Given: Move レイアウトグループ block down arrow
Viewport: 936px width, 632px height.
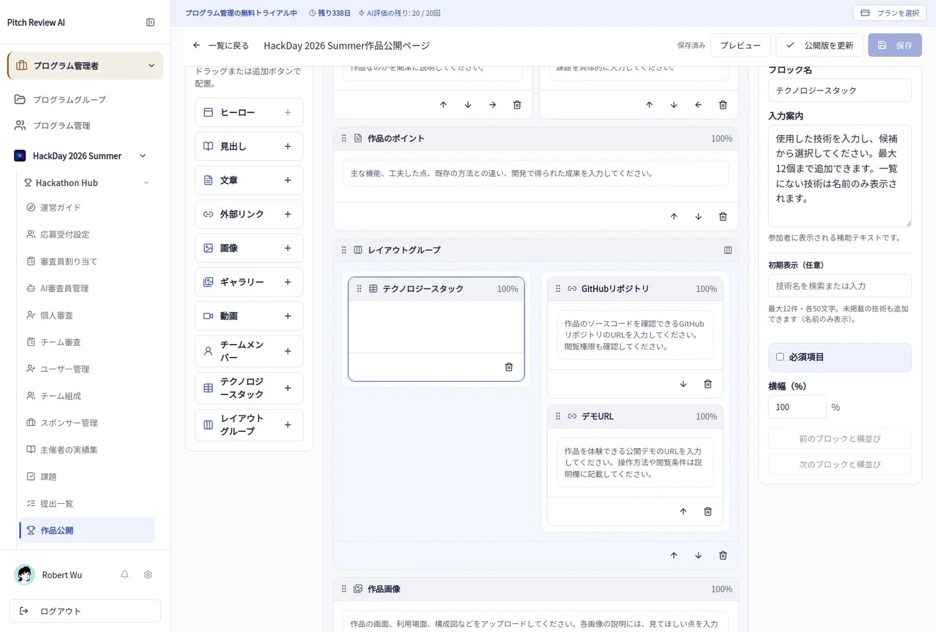Looking at the screenshot, I should [698, 556].
